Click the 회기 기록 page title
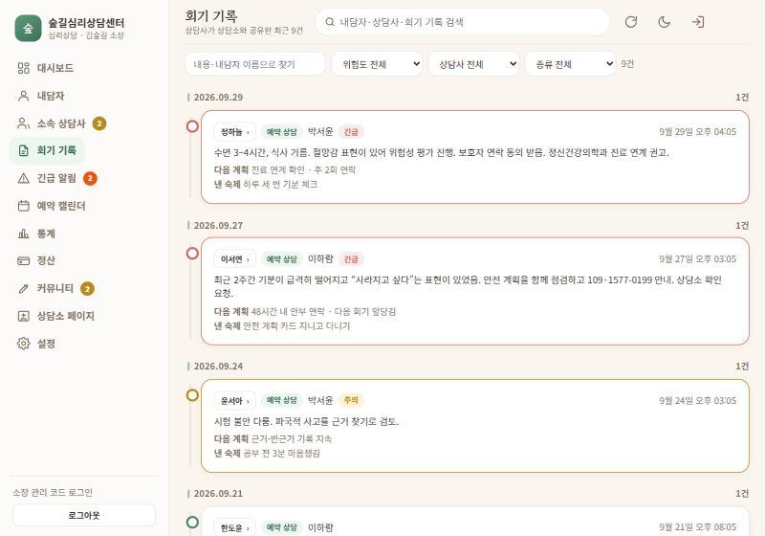 [211, 16]
